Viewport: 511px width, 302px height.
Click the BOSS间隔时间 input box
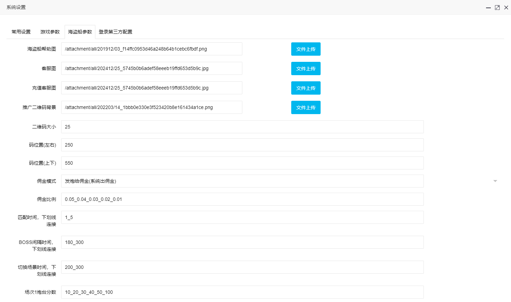(242, 242)
